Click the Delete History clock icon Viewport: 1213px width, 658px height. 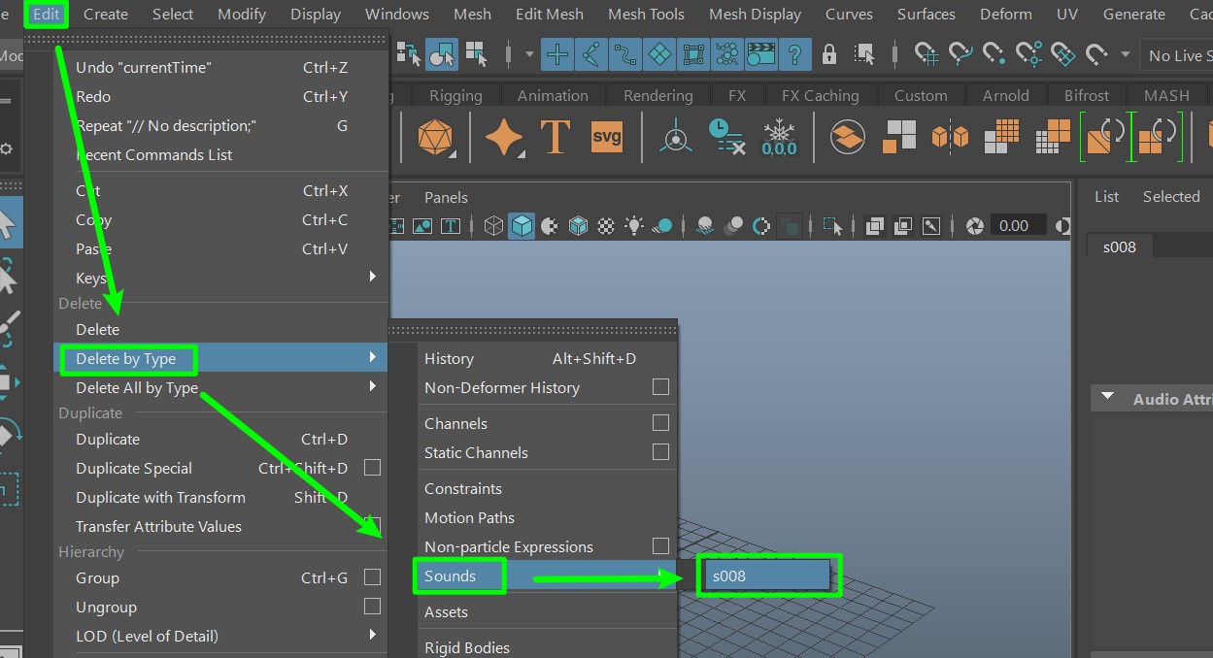click(x=725, y=137)
